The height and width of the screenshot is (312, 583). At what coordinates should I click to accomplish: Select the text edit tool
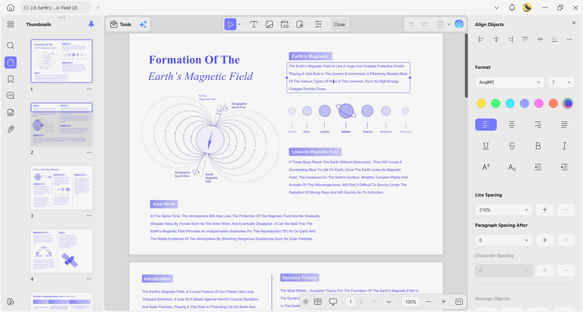(254, 25)
